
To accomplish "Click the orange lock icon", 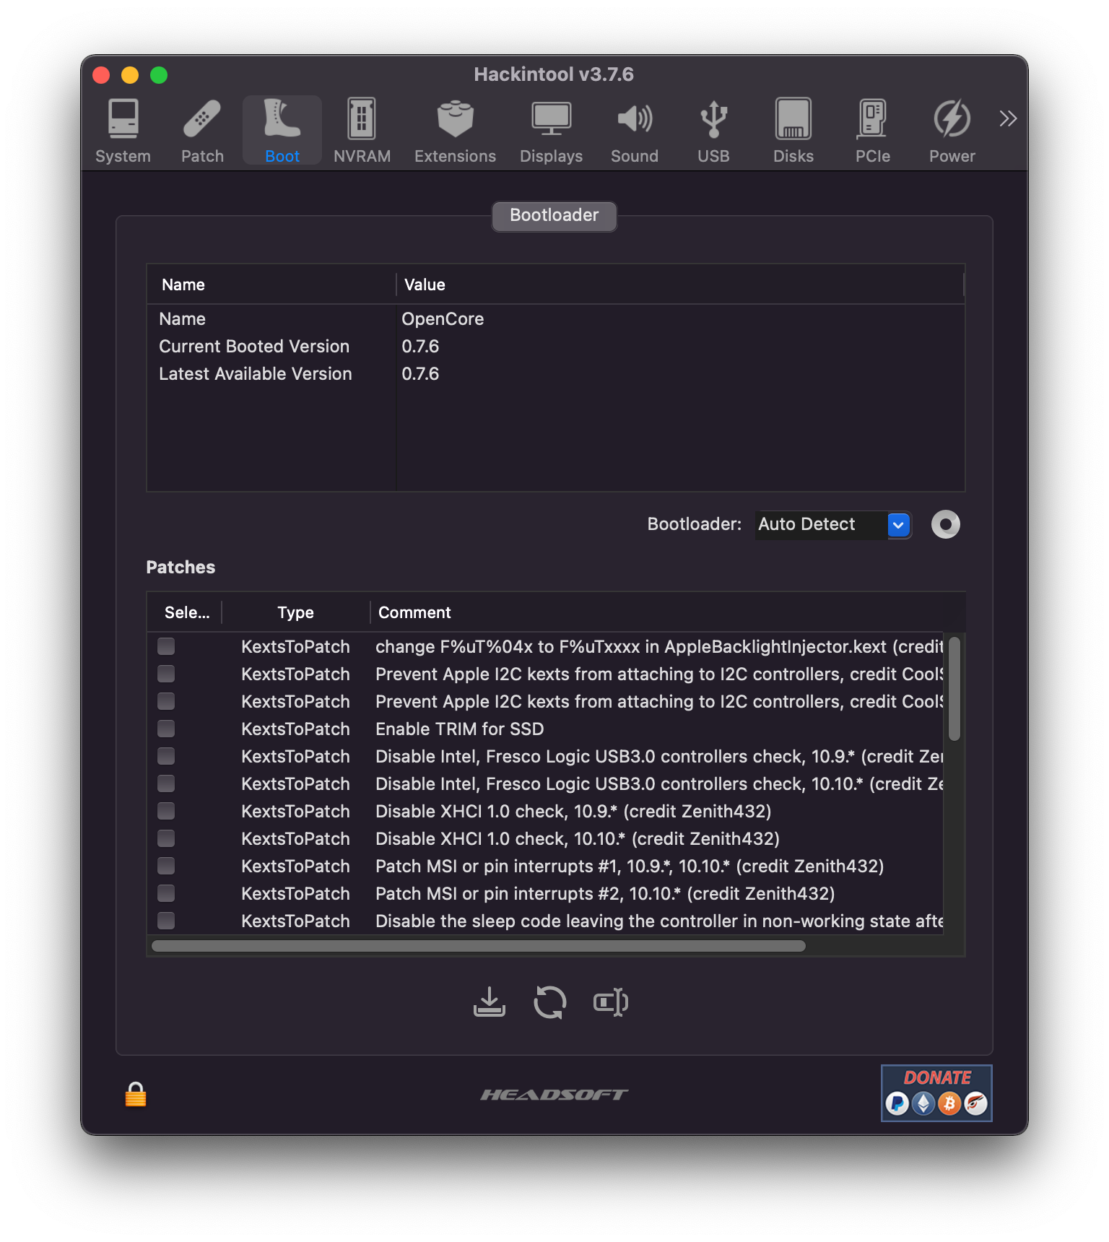I will [x=136, y=1095].
